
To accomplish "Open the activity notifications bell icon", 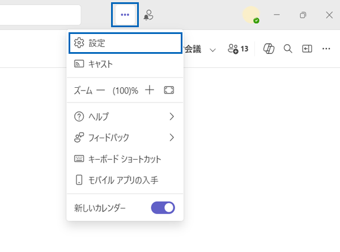I will tap(148, 15).
